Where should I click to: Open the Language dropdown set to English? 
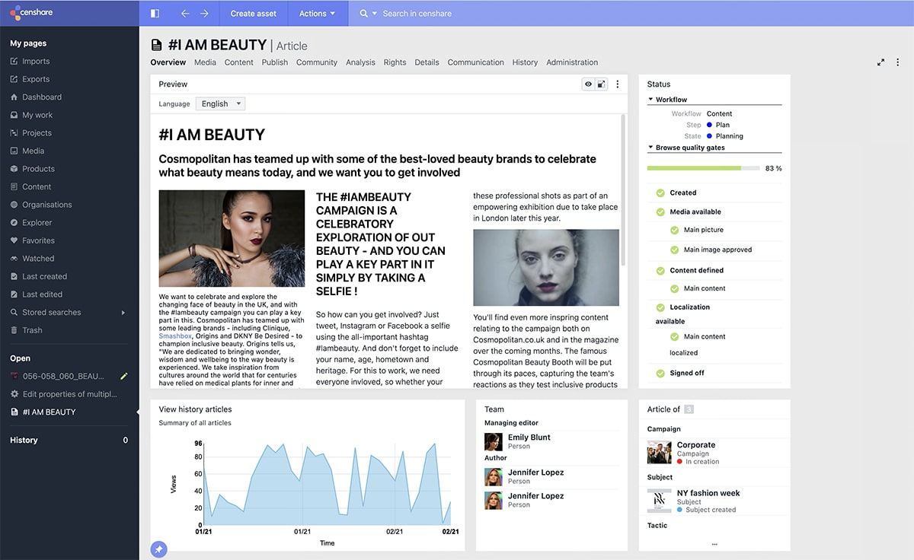[x=220, y=103]
